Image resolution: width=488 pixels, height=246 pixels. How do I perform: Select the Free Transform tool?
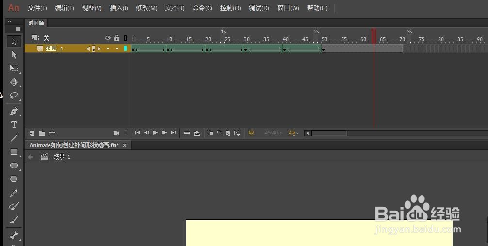pyautogui.click(x=14, y=68)
